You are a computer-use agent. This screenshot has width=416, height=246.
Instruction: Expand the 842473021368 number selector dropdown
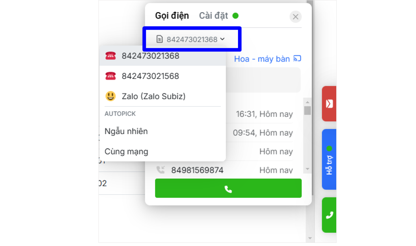click(191, 39)
